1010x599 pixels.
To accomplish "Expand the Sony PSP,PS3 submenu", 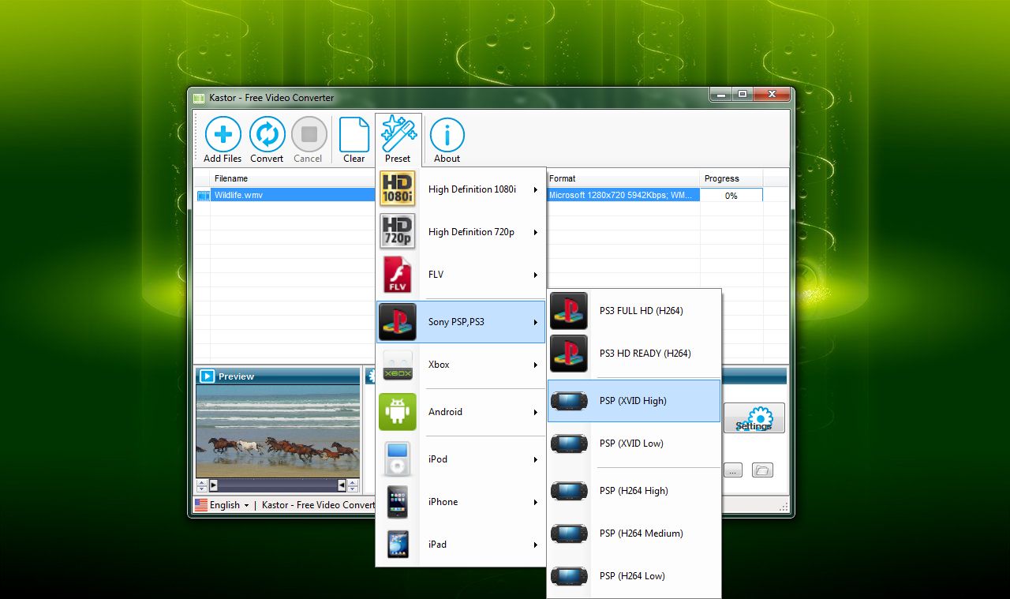I will click(x=461, y=322).
